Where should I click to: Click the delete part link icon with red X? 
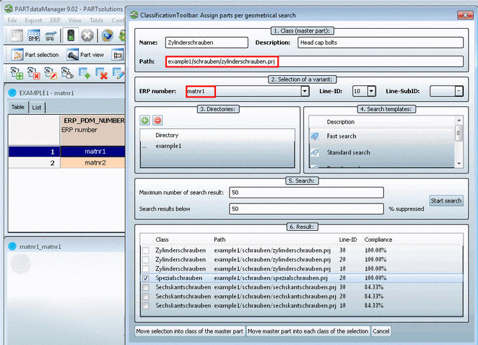(x=34, y=73)
